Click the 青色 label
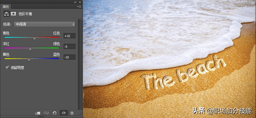The height and width of the screenshot is (118, 256). (x=6, y=33)
